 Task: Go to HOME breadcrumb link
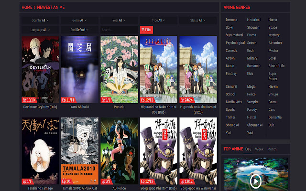tap(27, 8)
